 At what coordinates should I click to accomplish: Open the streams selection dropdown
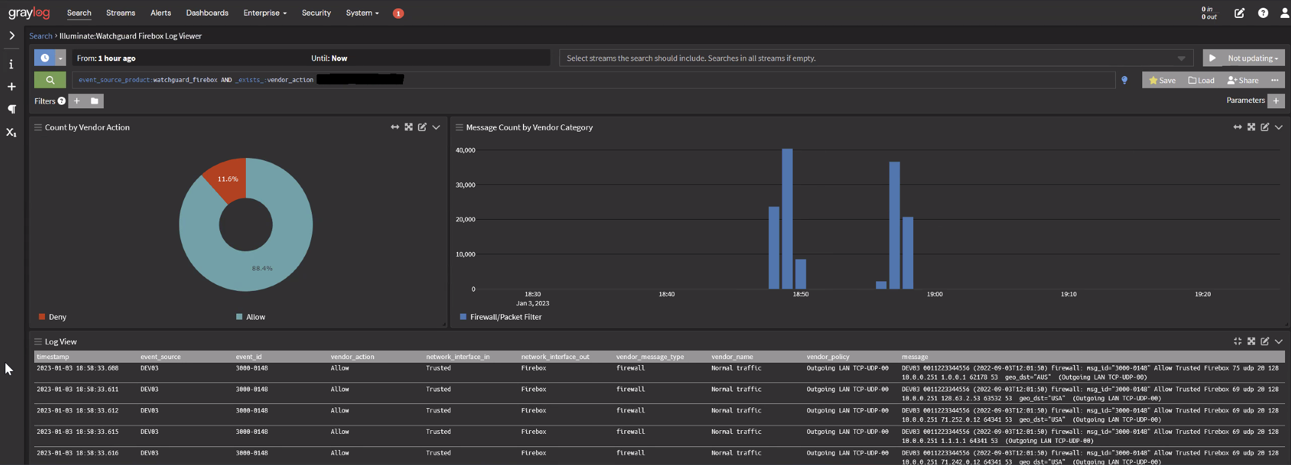pyautogui.click(x=876, y=58)
